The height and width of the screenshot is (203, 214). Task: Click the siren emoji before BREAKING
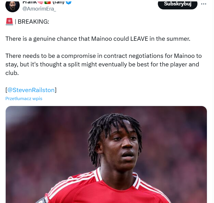(9, 22)
